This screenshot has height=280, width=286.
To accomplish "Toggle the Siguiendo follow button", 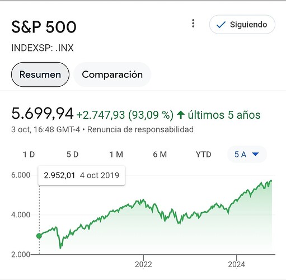I will 242,25.
